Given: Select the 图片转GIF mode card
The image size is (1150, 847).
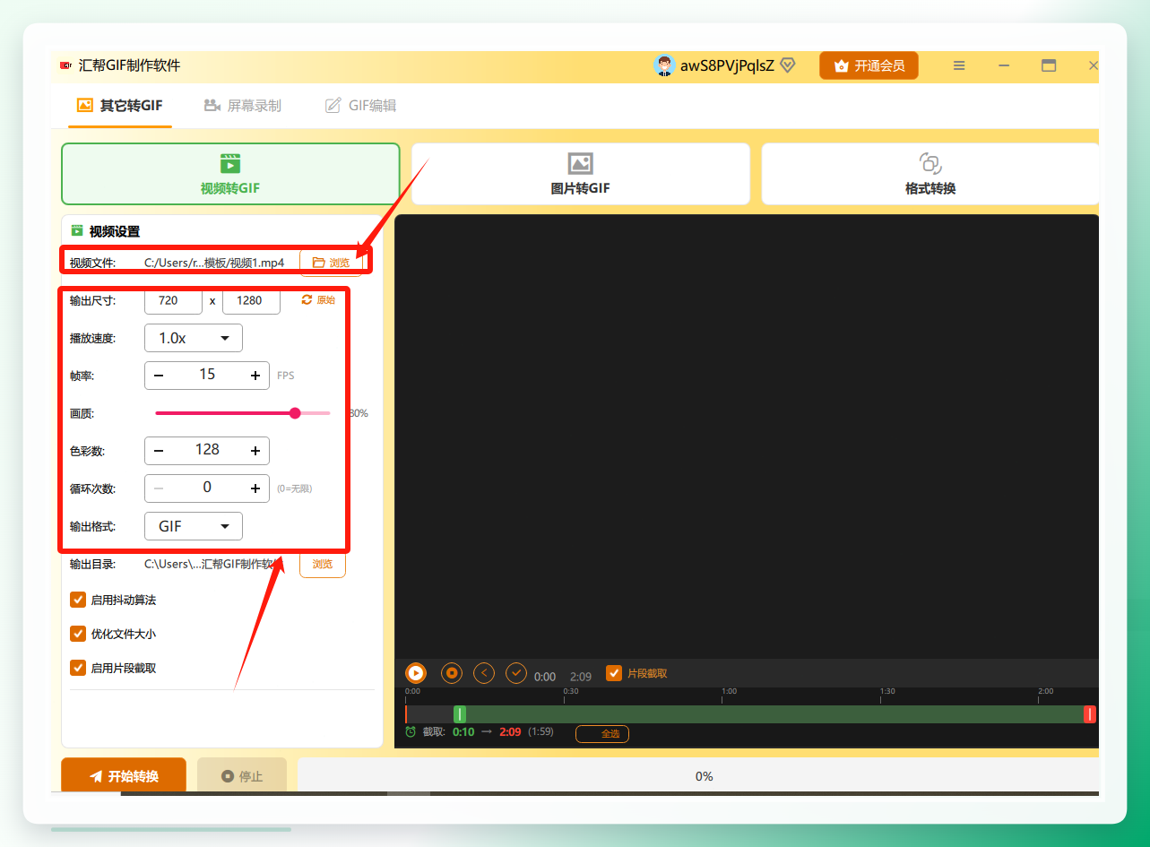Looking at the screenshot, I should click(x=581, y=174).
